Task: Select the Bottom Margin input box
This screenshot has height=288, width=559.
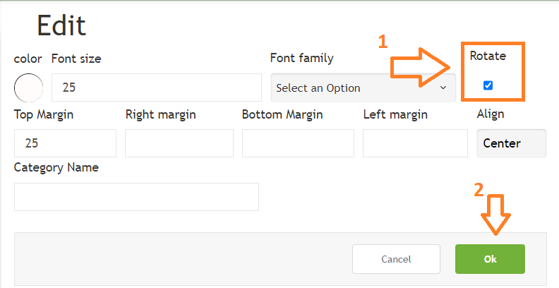Action: (x=298, y=143)
